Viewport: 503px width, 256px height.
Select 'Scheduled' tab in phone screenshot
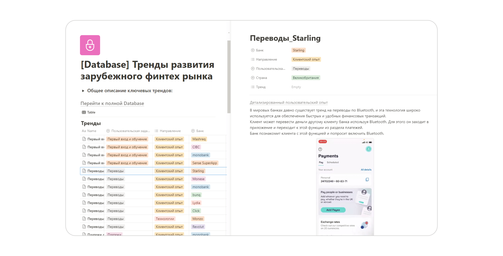333,163
